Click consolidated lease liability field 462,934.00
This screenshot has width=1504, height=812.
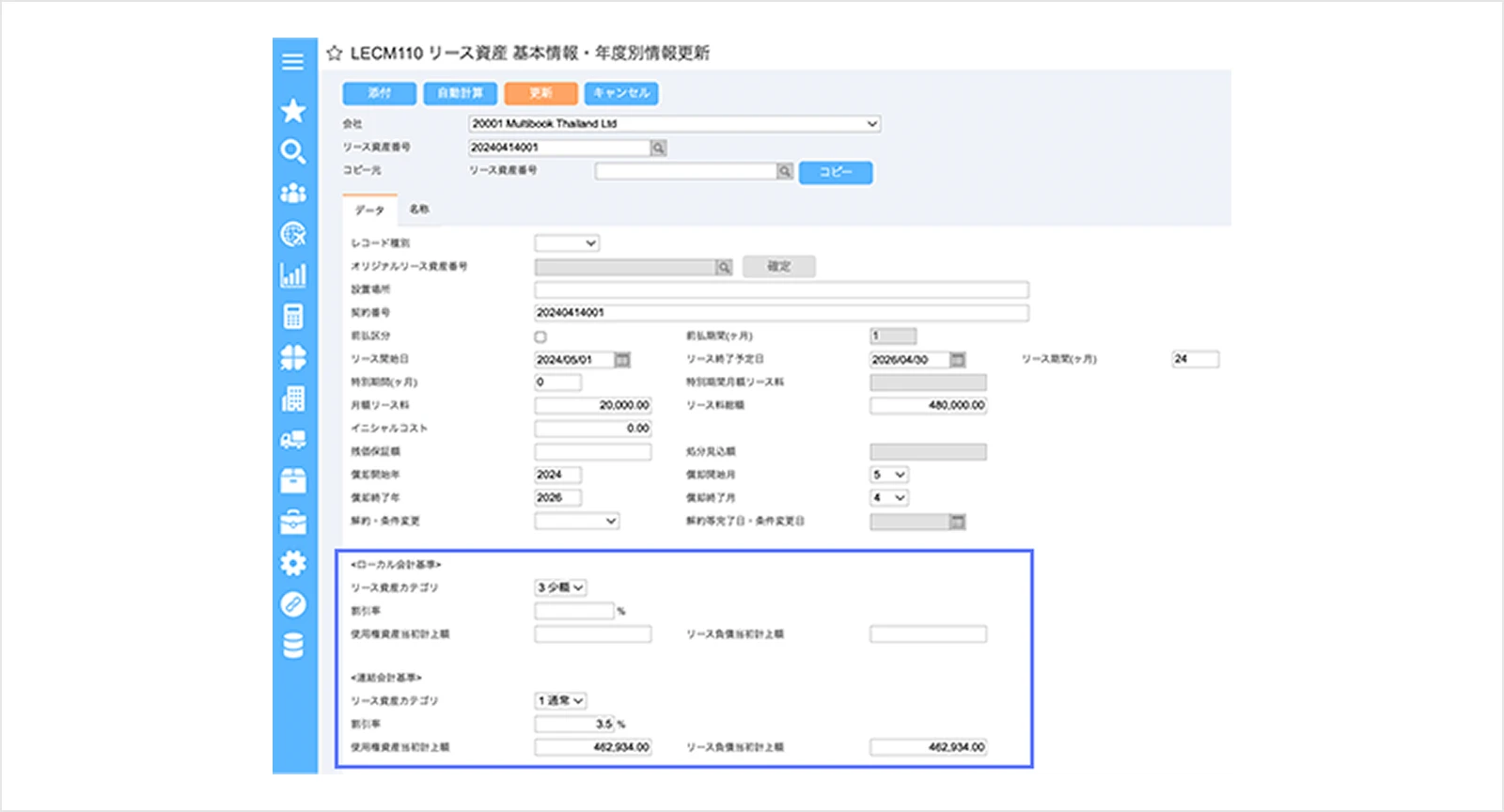click(x=929, y=747)
